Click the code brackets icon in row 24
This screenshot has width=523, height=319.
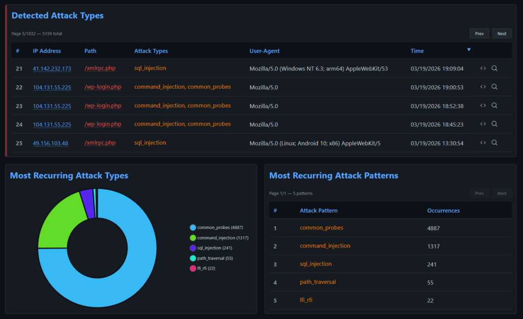[x=483, y=124]
